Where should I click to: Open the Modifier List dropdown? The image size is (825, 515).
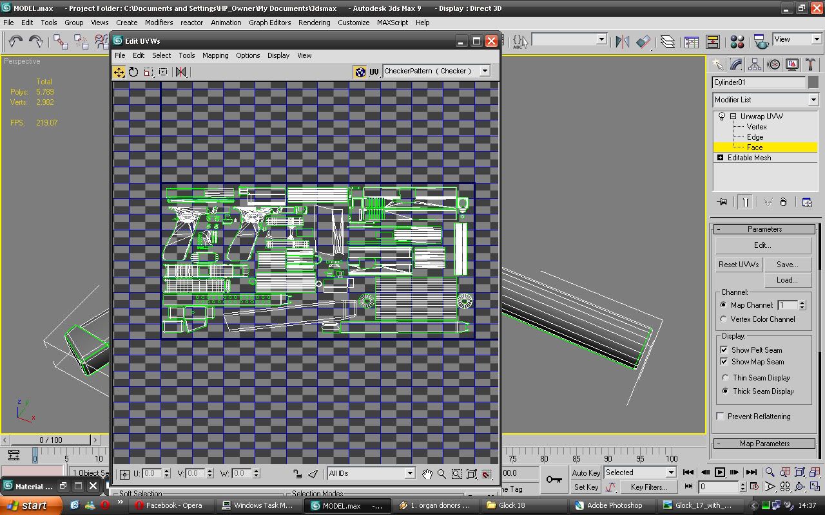pos(765,100)
